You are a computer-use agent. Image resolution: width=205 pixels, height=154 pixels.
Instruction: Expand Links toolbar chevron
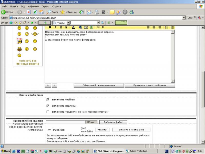pos(195,17)
